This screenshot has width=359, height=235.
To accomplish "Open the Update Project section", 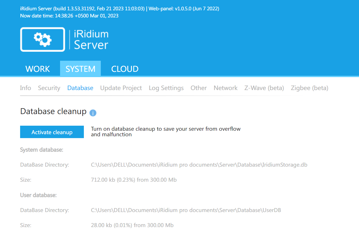I will (x=121, y=88).
